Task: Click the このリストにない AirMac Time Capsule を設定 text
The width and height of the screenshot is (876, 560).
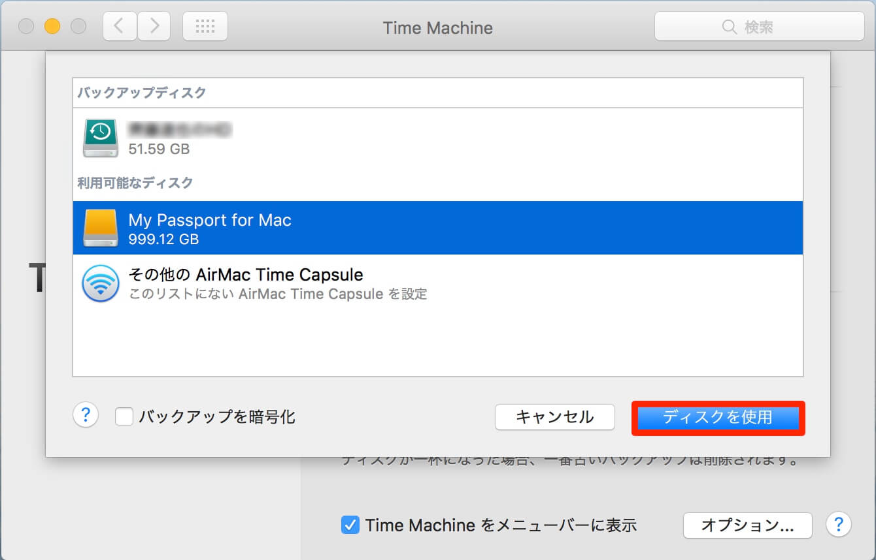Action: [x=278, y=294]
